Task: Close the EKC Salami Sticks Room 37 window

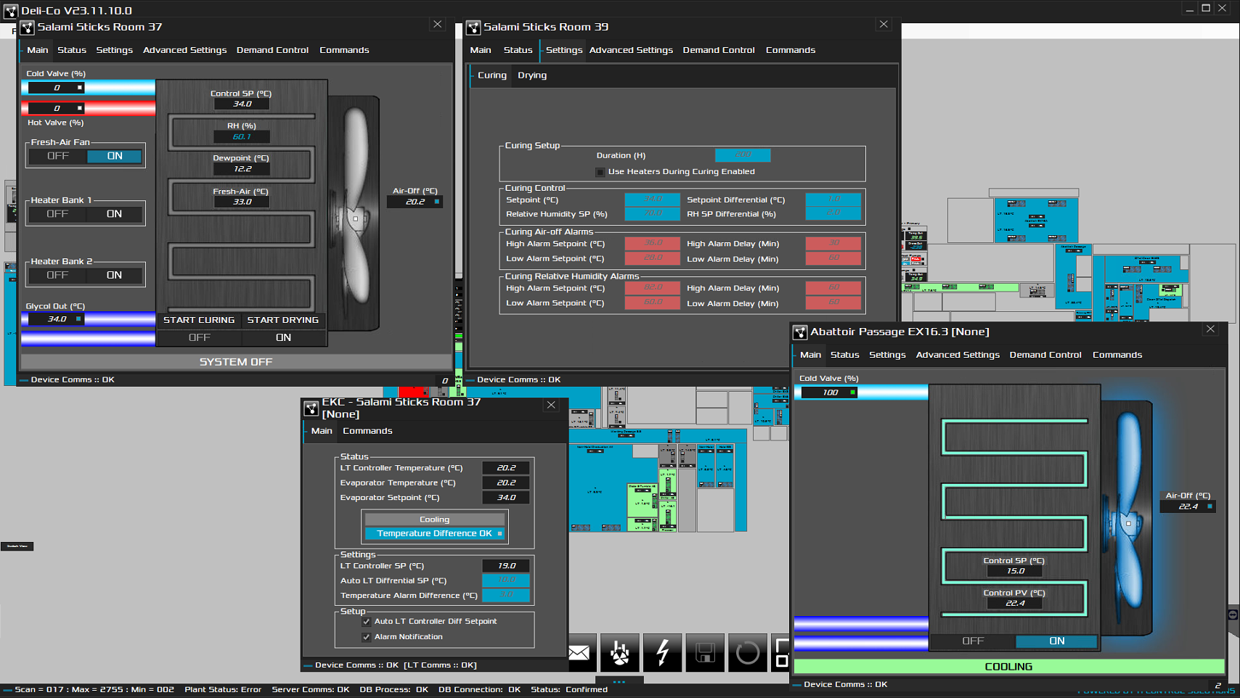Action: [x=551, y=406]
